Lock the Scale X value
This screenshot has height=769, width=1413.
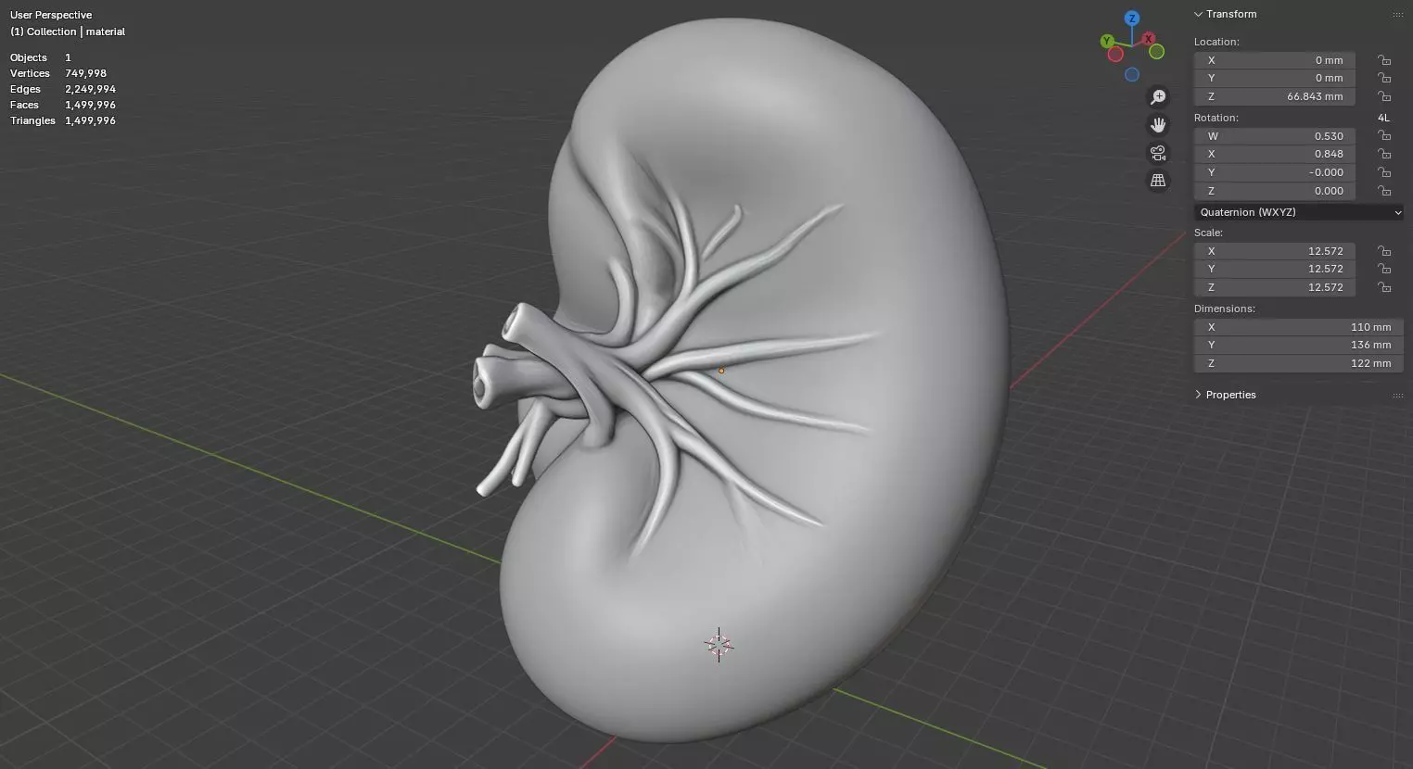1384,251
